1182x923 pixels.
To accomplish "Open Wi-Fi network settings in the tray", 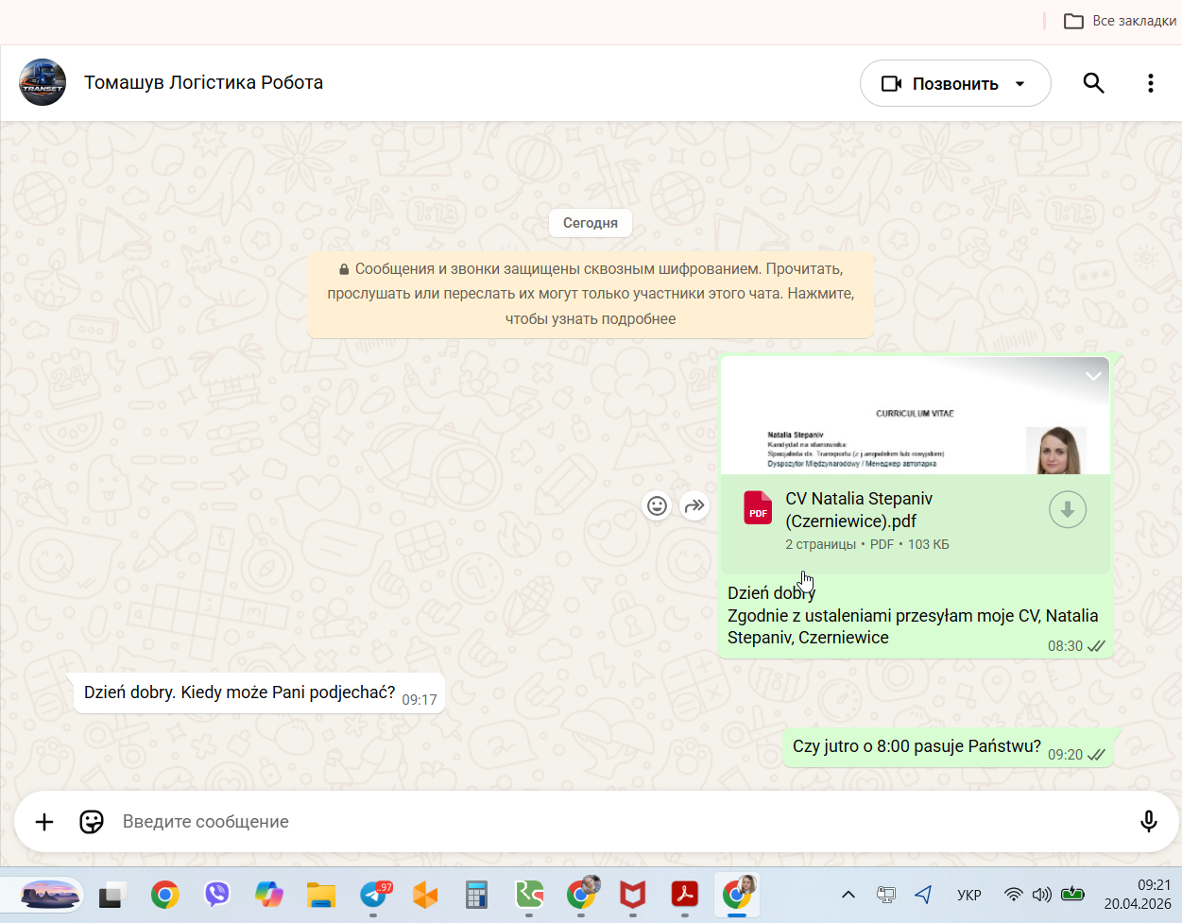I will pyautogui.click(x=1014, y=895).
